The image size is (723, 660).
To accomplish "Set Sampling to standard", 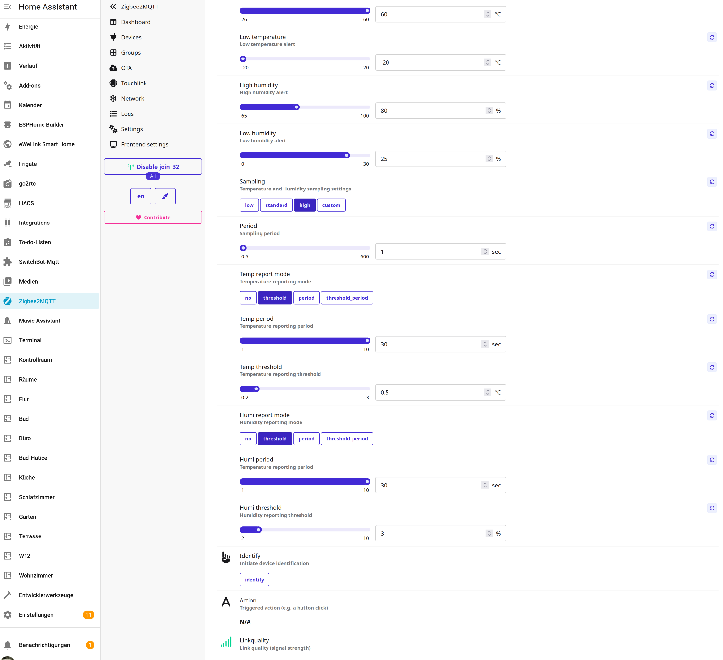I will click(276, 205).
